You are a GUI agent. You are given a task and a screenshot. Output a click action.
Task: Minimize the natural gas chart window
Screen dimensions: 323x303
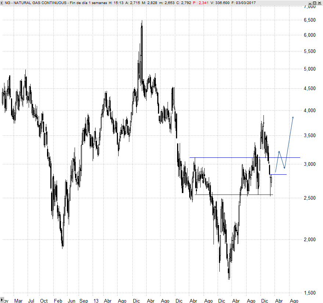[x=310, y=3]
